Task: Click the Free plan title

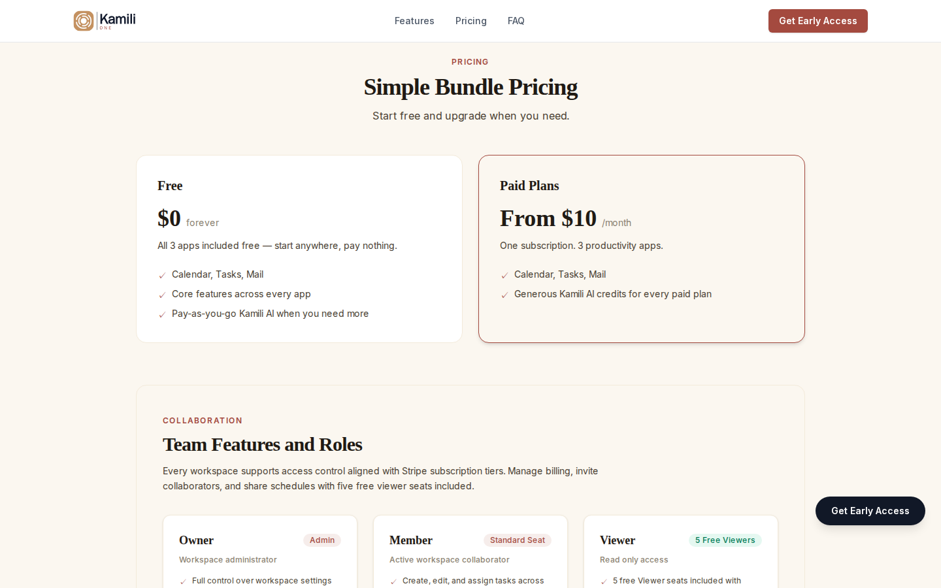Action: pos(170,186)
